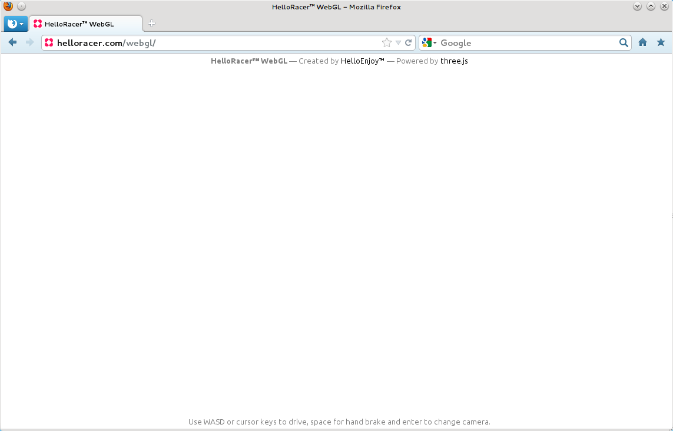Open the Bookmarks star menu in the toolbar
This screenshot has height=431, width=673.
pos(661,42)
